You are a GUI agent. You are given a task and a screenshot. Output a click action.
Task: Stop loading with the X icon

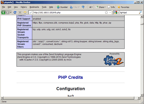(20, 12)
